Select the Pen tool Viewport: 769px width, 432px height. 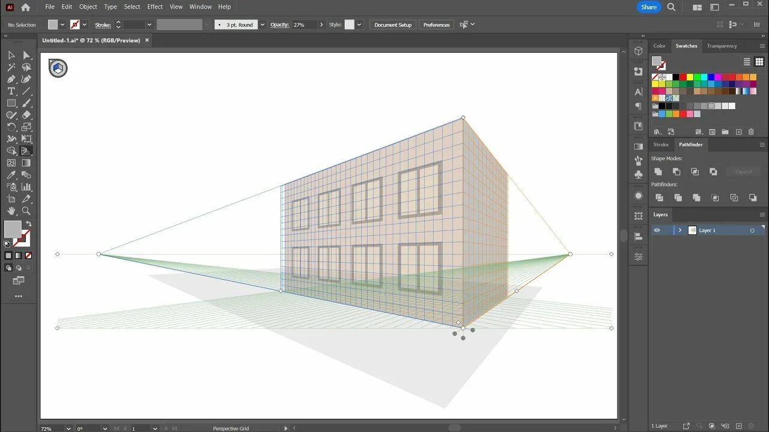click(11, 79)
